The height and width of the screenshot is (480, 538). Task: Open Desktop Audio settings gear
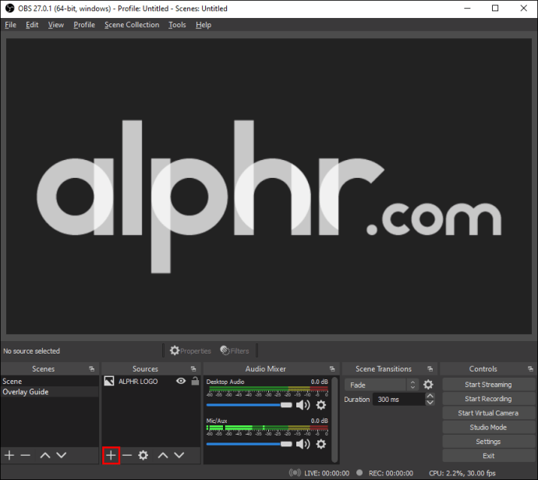click(x=320, y=405)
